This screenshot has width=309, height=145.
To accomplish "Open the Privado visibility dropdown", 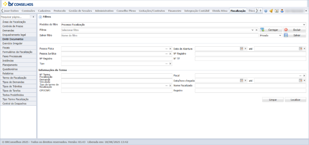I will click(271, 35).
